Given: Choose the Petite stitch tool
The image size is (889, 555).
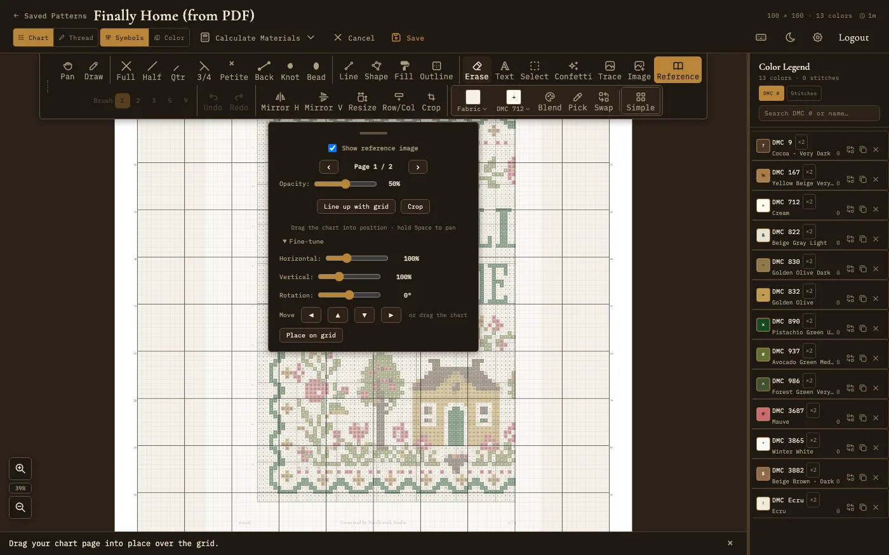Looking at the screenshot, I should click(x=234, y=70).
